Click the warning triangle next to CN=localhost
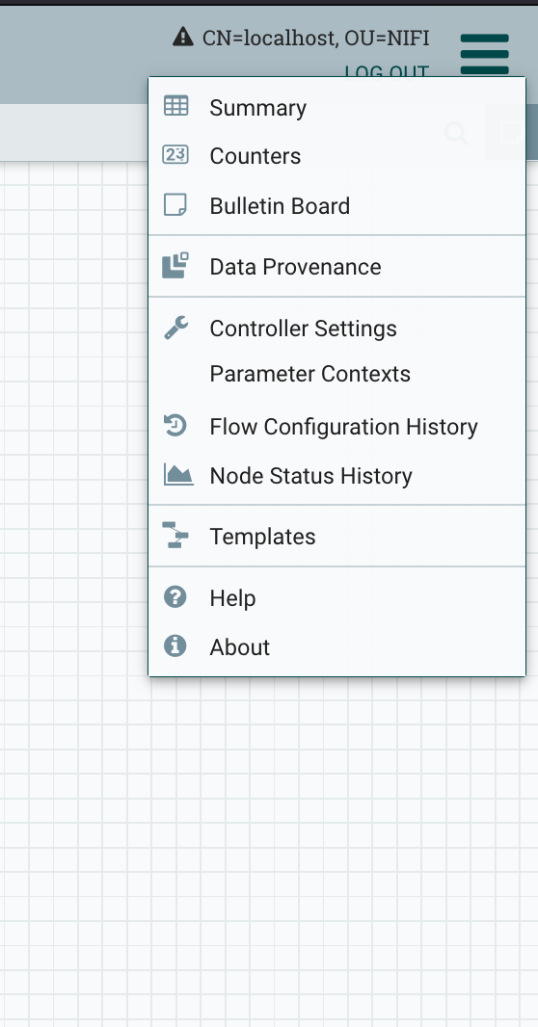The height and width of the screenshot is (1027, 538). (x=183, y=37)
